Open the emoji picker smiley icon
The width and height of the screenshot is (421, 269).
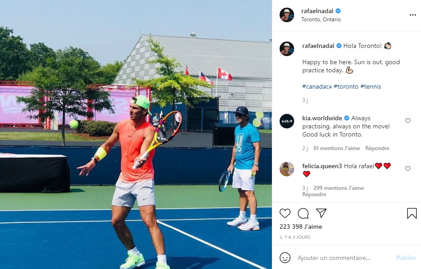point(285,258)
